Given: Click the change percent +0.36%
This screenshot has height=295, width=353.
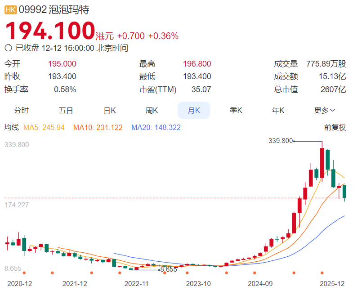Looking at the screenshot, I should pos(163,36).
